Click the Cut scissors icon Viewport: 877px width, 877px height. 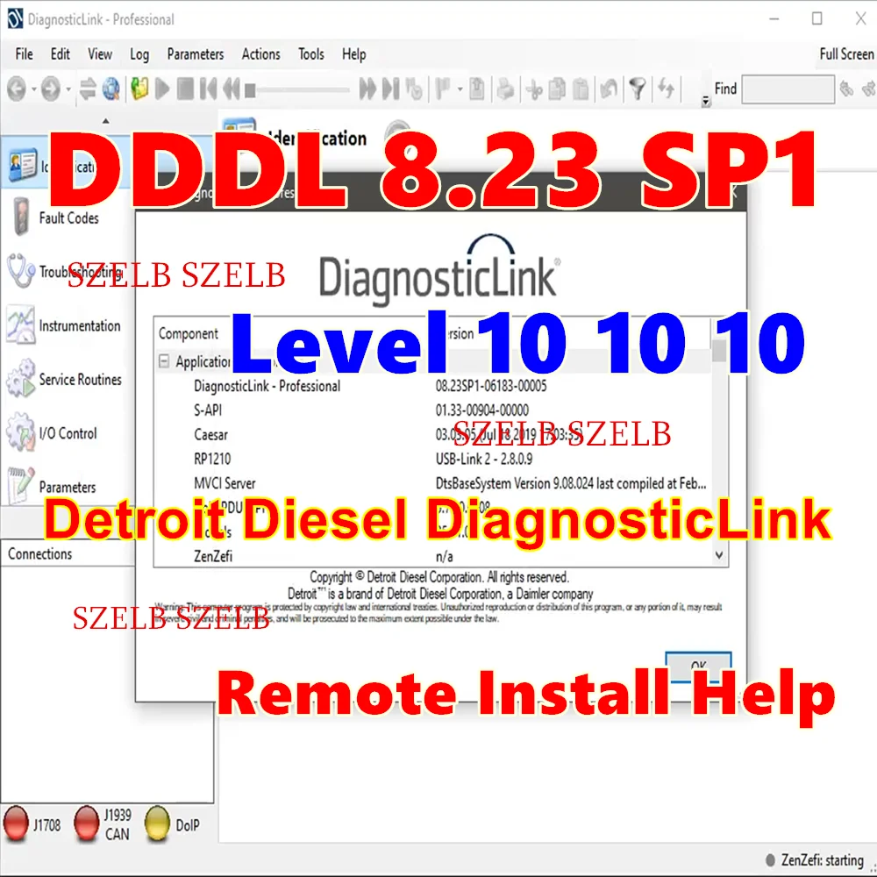[x=534, y=89]
